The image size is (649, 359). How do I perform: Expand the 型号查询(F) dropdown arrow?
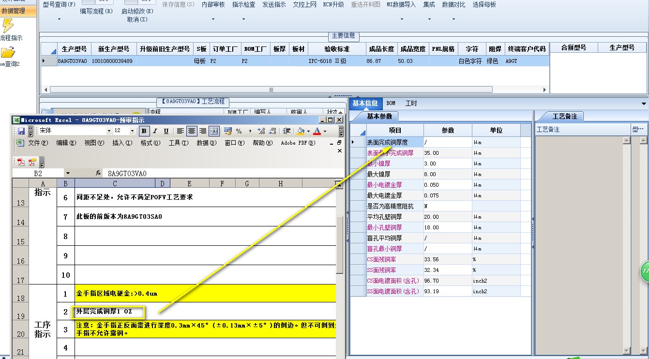[59, 19]
